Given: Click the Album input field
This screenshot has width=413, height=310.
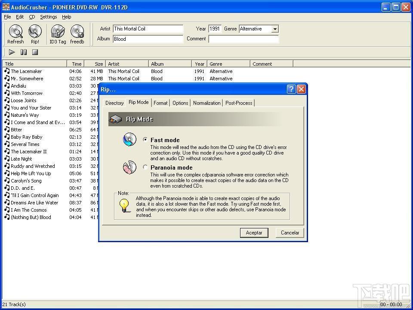Looking at the screenshot, I should 148,39.
